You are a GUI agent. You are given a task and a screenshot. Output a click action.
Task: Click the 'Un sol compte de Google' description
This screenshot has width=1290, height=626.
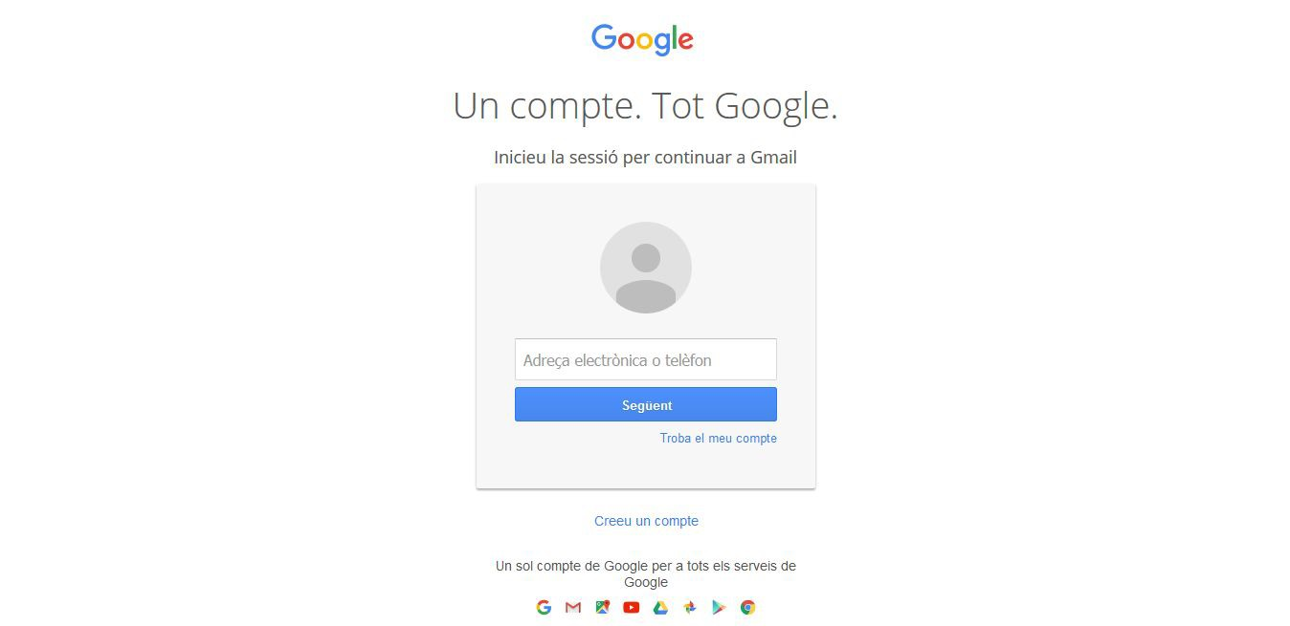point(646,573)
